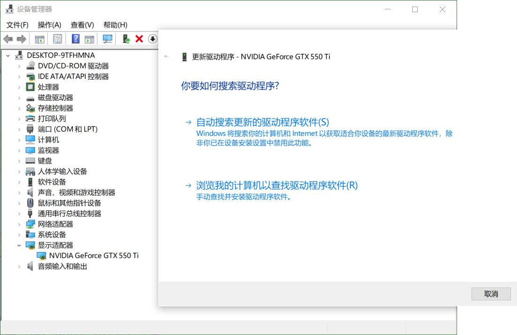The image size is (517, 335).
Task: Click the Disable device toolbar icon
Action: (152, 39)
